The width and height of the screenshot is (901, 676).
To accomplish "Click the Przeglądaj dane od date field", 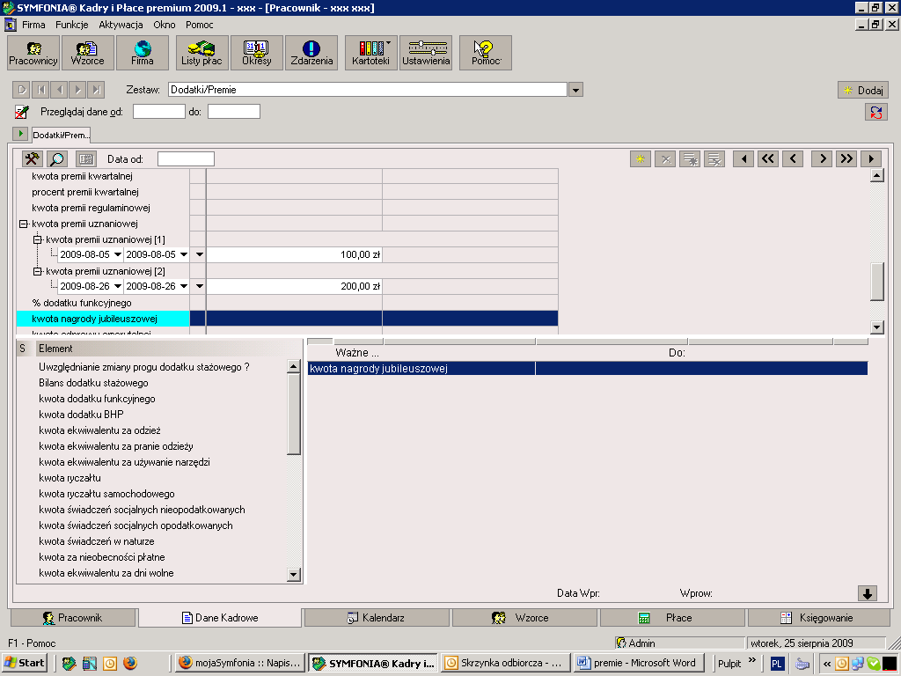I will tap(159, 112).
